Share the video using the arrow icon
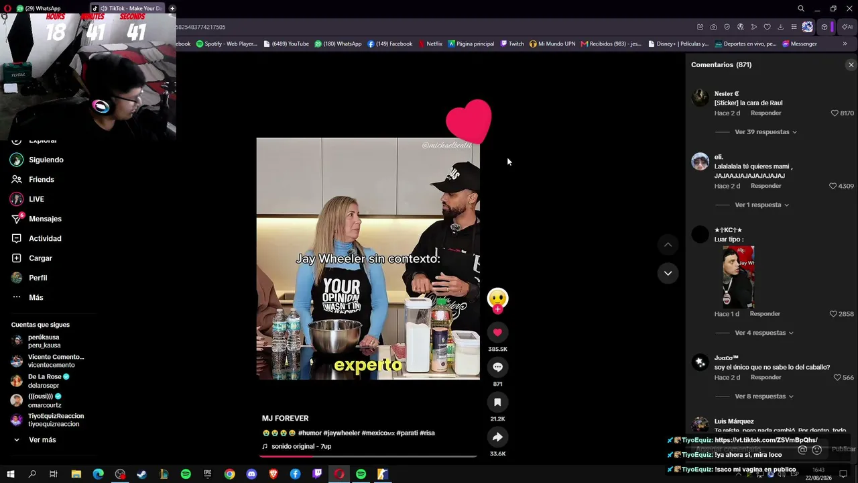 pyautogui.click(x=497, y=437)
